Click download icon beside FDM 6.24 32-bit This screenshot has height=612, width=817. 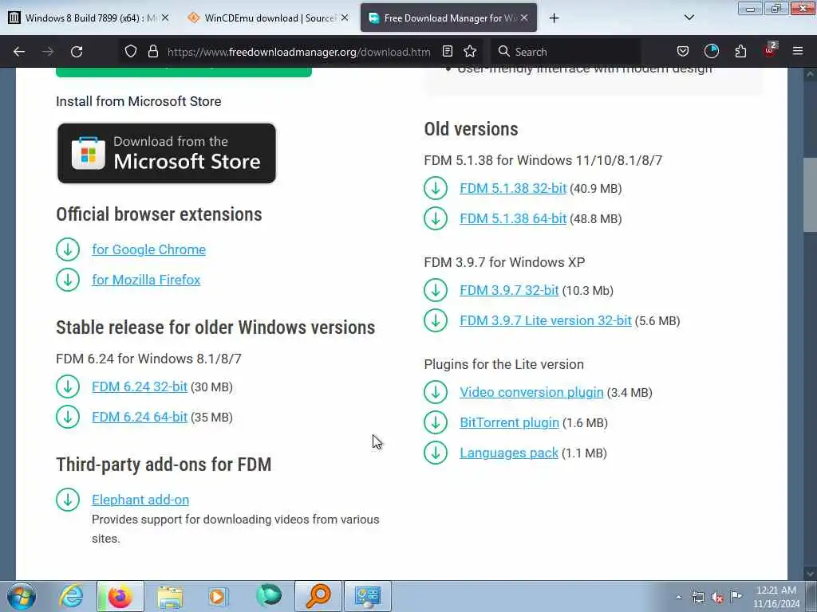click(x=68, y=386)
